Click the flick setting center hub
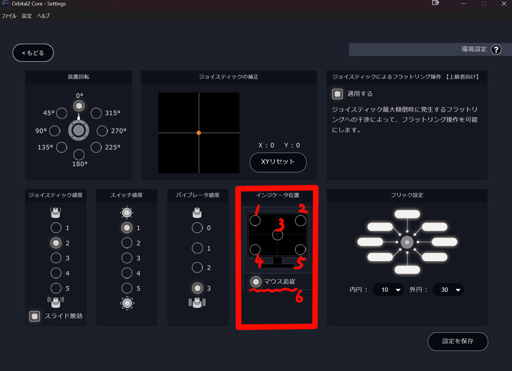 (407, 242)
